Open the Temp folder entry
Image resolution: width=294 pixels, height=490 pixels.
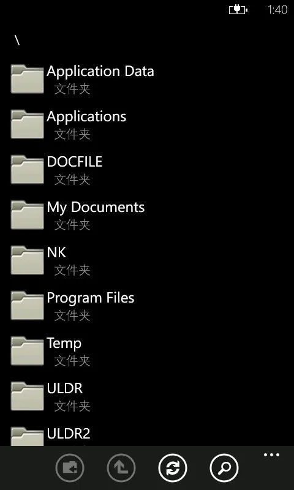click(x=147, y=351)
